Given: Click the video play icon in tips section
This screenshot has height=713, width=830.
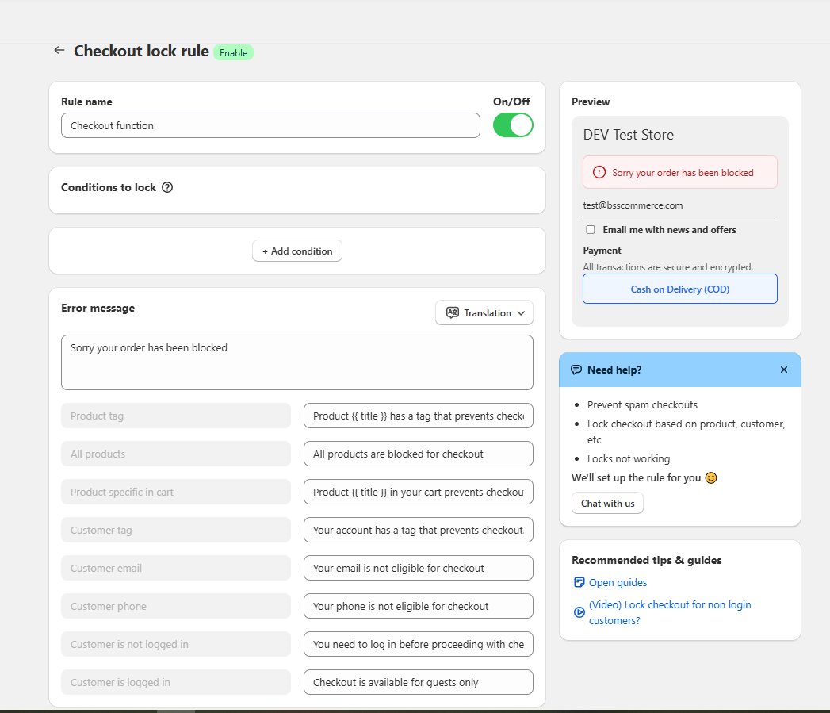Looking at the screenshot, I should click(x=580, y=612).
